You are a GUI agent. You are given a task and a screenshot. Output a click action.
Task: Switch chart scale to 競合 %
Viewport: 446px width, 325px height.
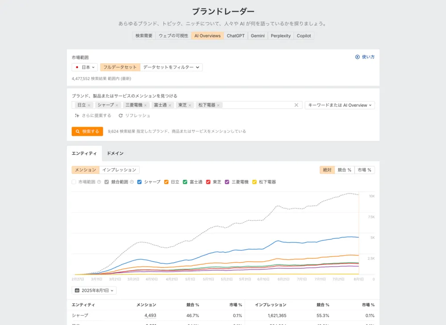tap(344, 170)
